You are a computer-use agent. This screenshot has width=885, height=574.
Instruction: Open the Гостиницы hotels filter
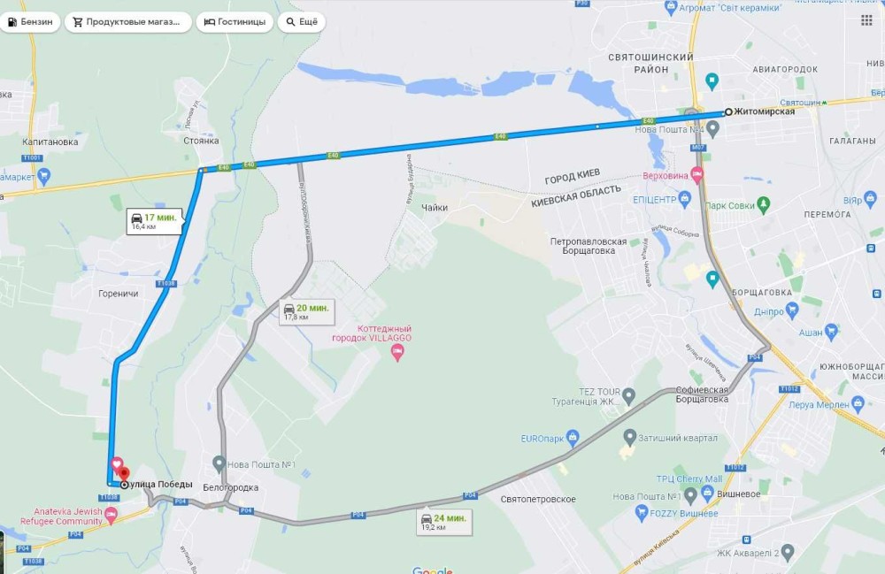235,22
